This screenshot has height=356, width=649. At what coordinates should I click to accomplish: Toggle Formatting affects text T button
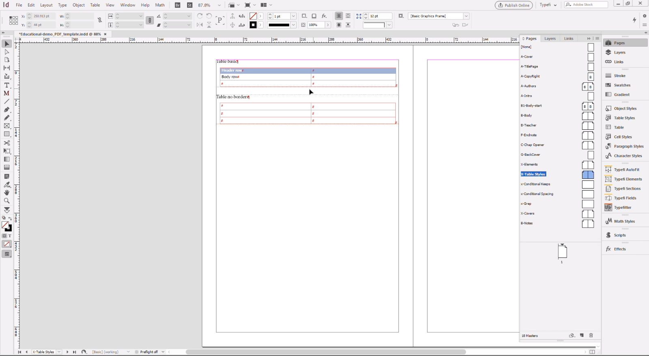pos(10,236)
